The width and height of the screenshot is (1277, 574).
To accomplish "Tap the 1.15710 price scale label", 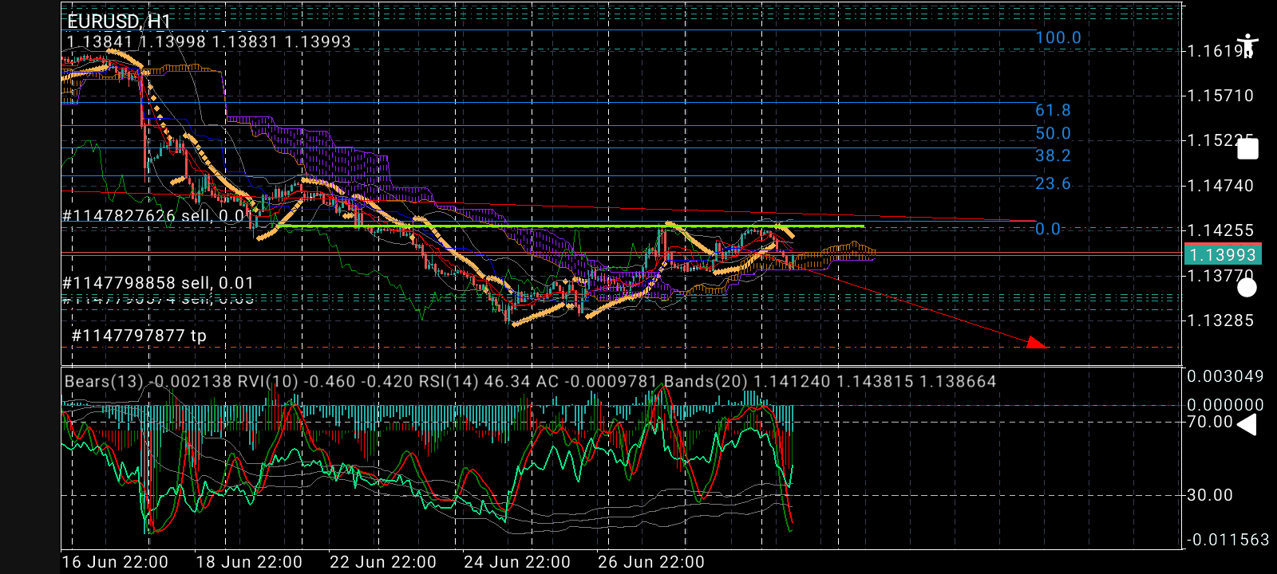I will pyautogui.click(x=1220, y=96).
